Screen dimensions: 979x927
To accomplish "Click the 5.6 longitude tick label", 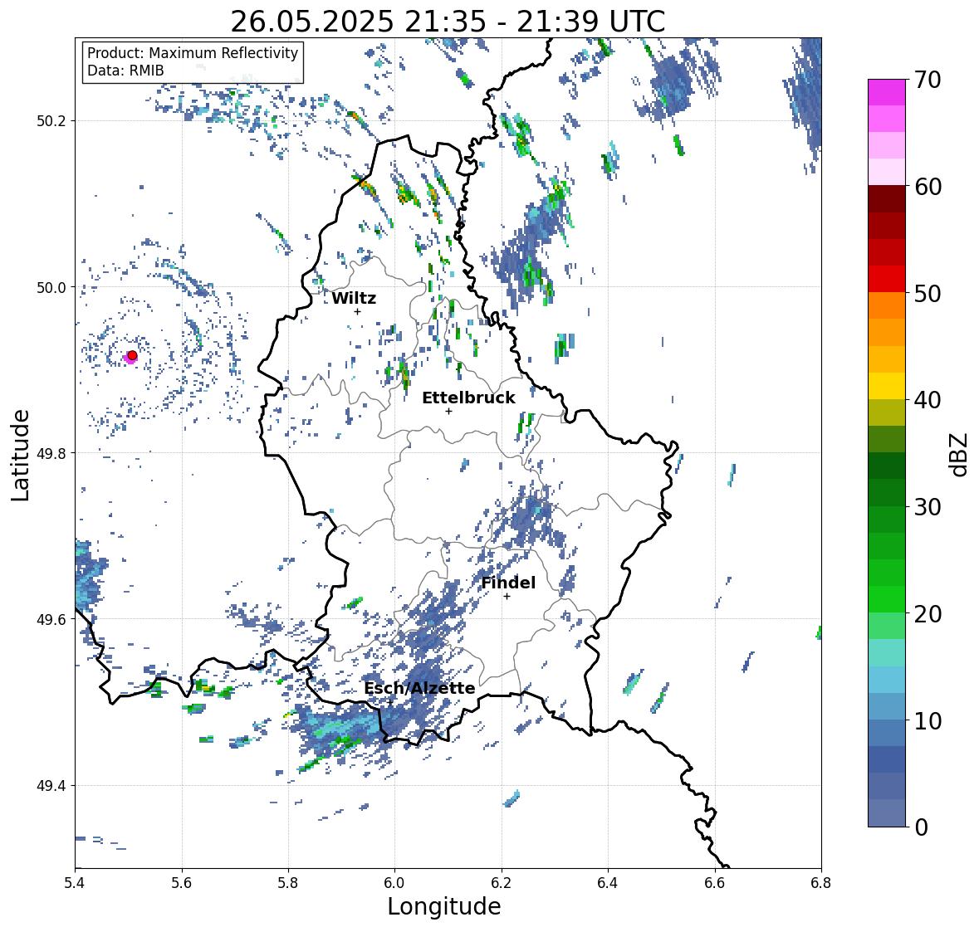I will 182,883.
